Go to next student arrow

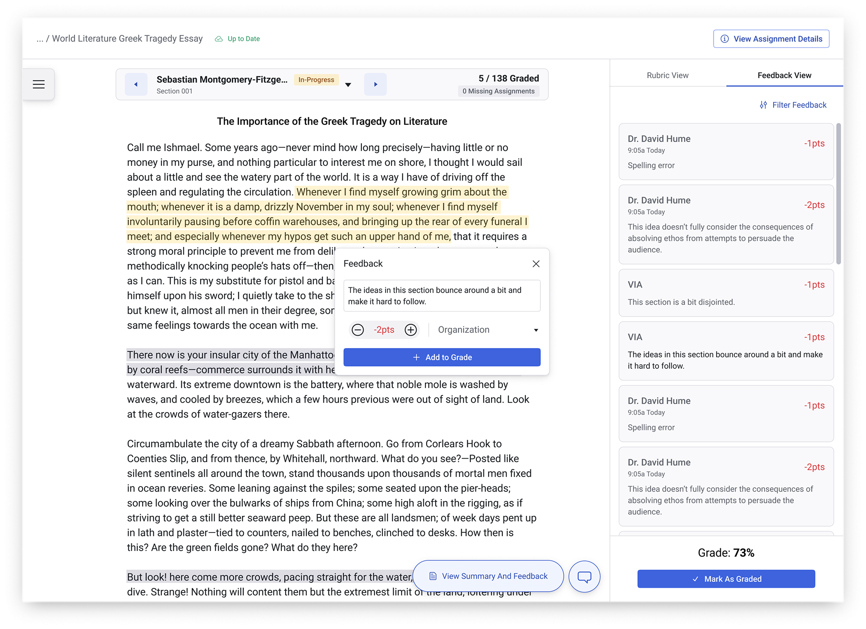pos(375,84)
